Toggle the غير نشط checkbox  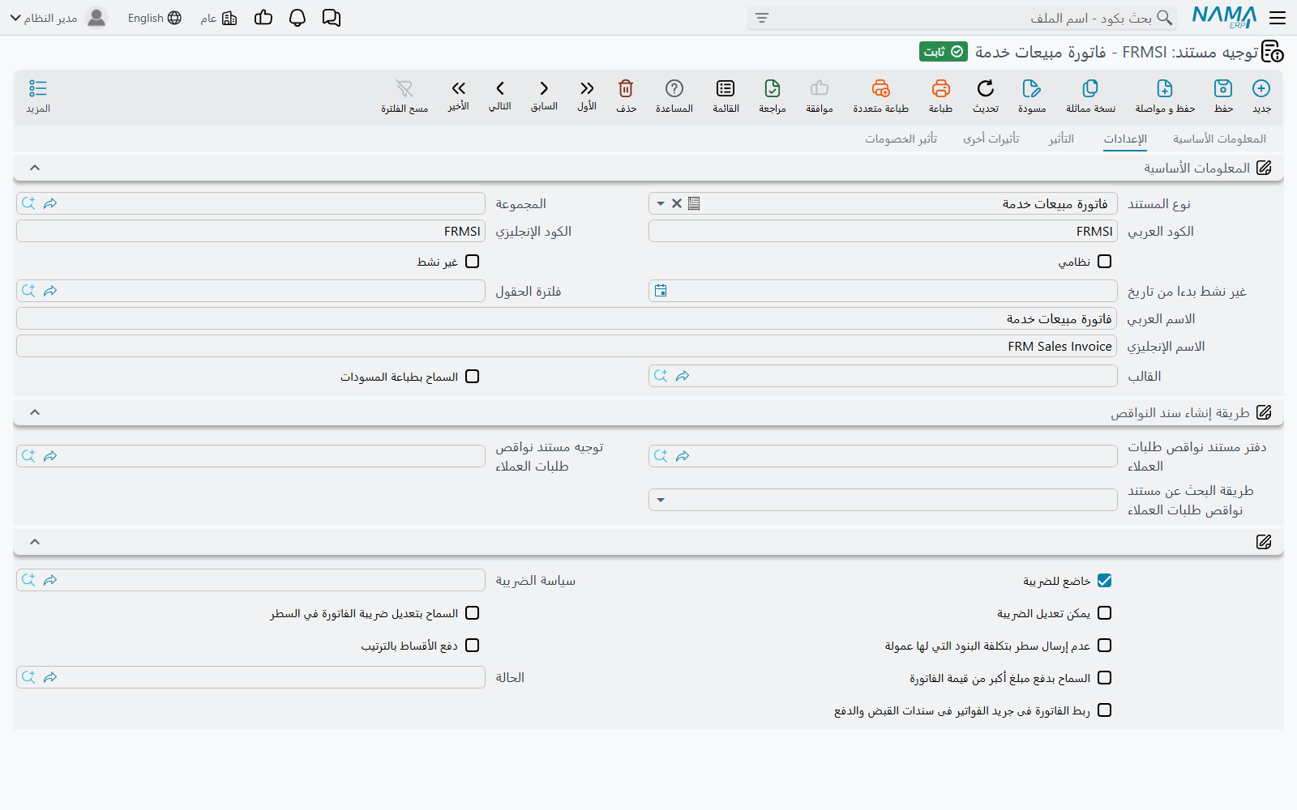point(473,262)
